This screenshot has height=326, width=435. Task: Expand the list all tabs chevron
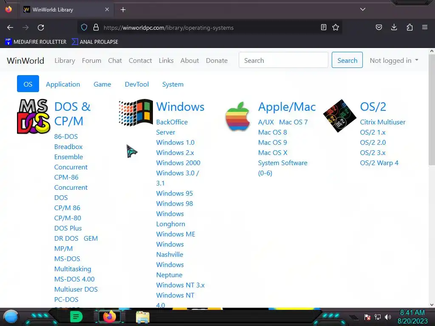pos(363,9)
